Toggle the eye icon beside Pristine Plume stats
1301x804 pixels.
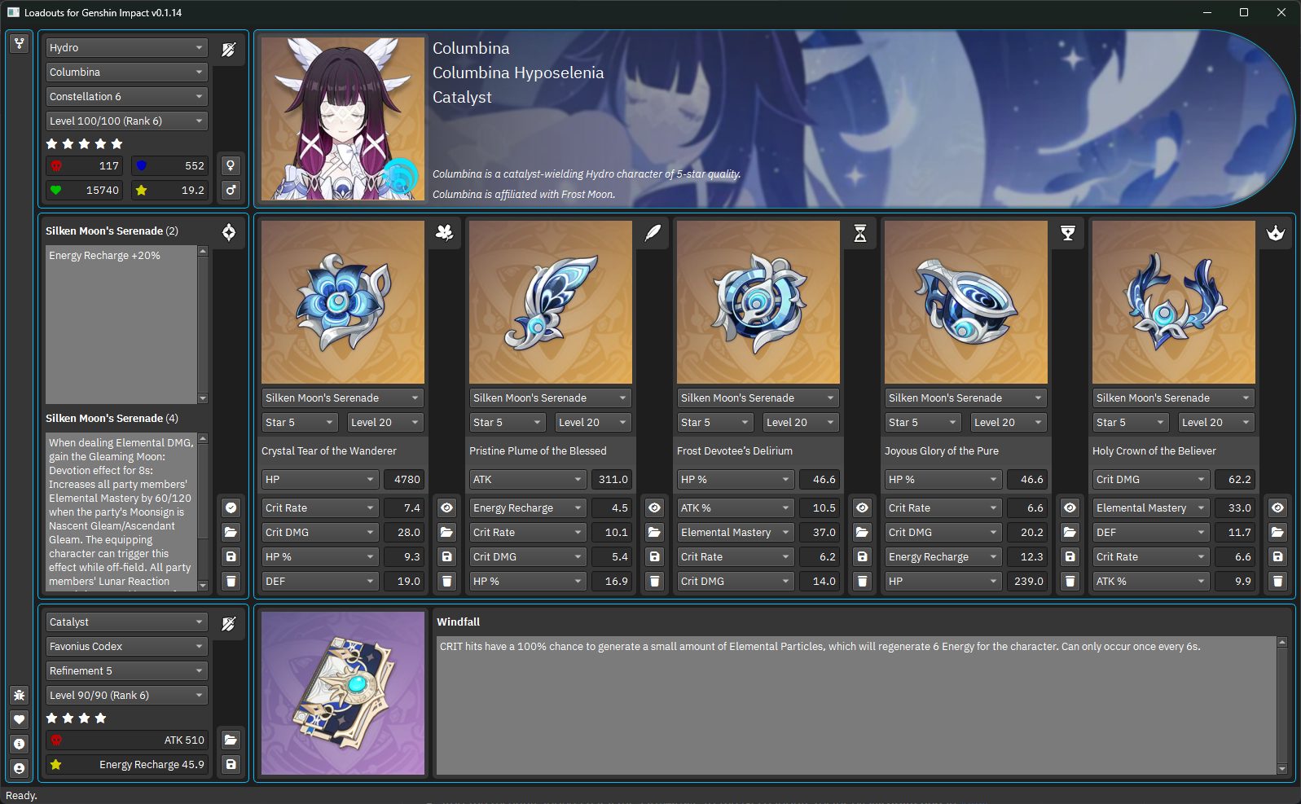[x=446, y=507]
